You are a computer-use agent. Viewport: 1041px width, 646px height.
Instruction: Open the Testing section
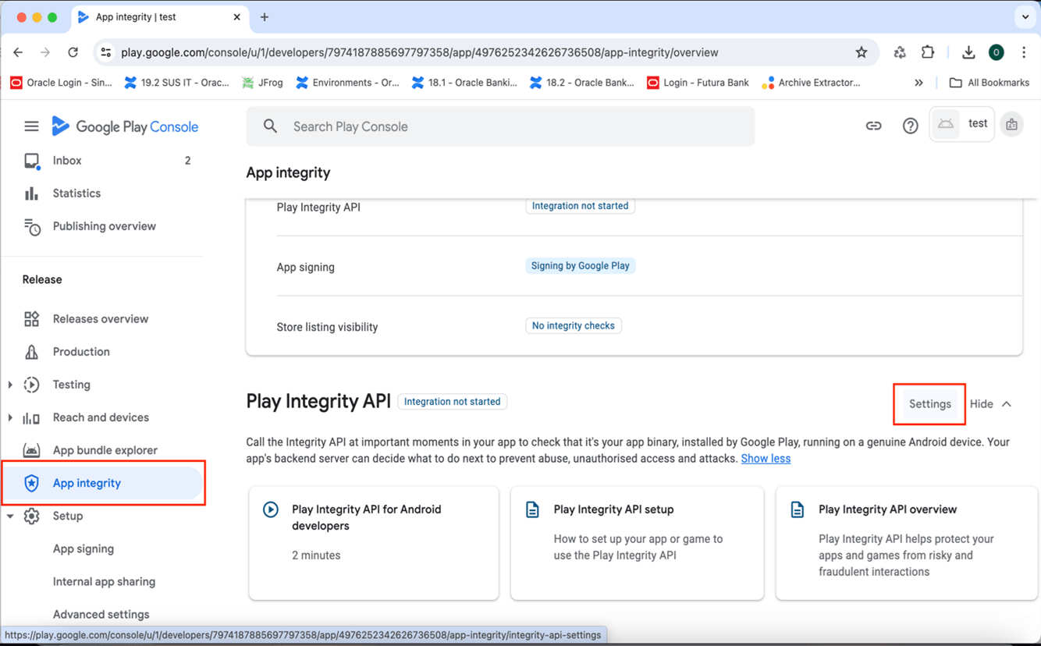pyautogui.click(x=71, y=385)
